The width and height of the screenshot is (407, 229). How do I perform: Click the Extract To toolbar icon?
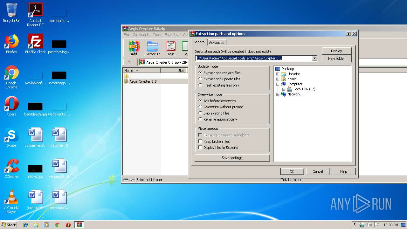[x=152, y=48]
